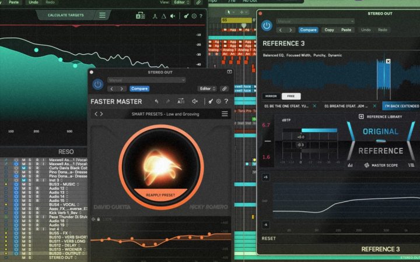This screenshot has width=420, height=262.
Task: Switch playback to REFERENCE
Action: (381, 151)
